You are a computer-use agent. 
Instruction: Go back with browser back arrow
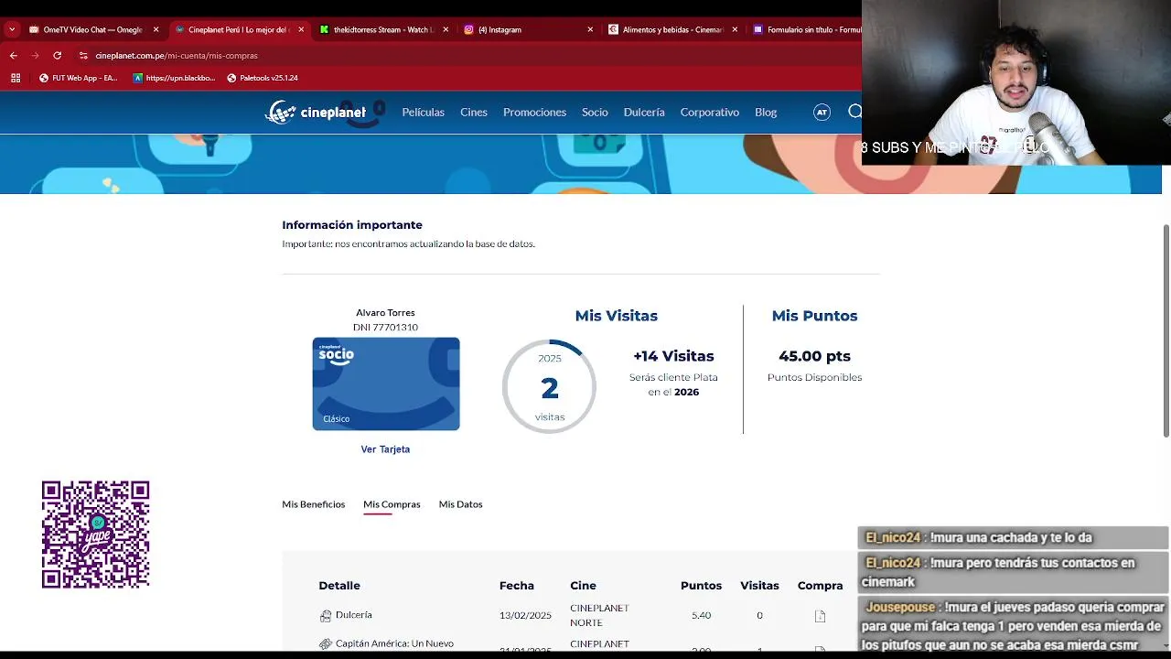point(13,55)
